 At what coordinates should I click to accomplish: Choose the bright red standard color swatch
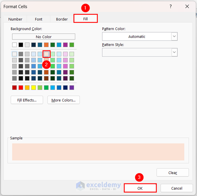(21, 87)
